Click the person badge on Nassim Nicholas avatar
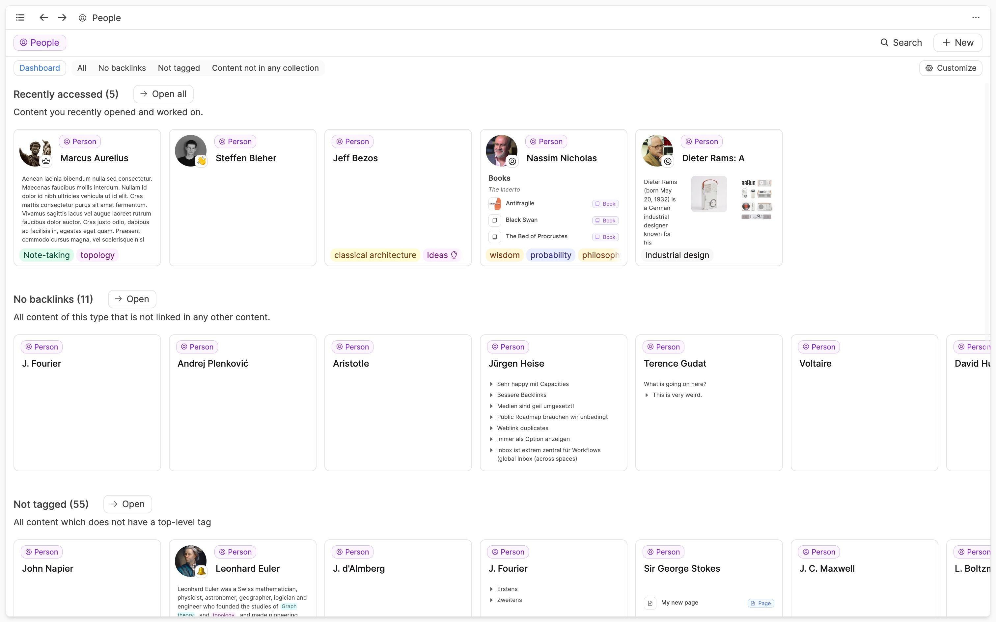 coord(513,161)
